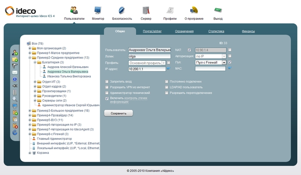Image resolution: width=301 pixels, height=175 pixels.
Task: Click the blue info icon in sidebar
Action: coord(15,79)
